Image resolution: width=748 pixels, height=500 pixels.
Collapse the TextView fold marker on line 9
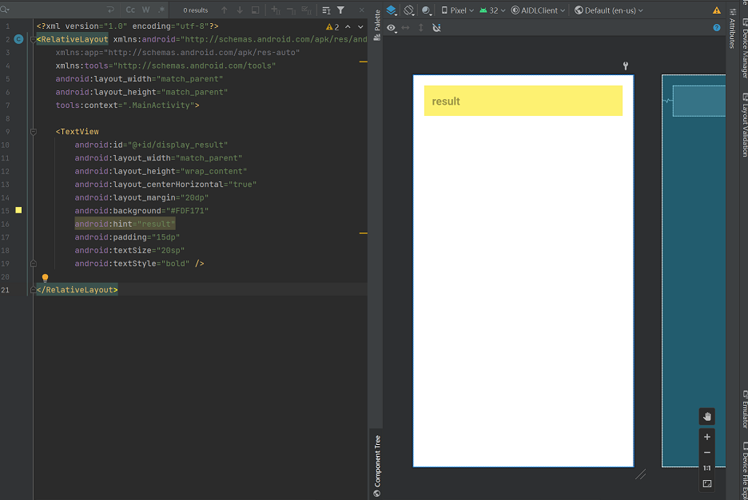pos(34,132)
